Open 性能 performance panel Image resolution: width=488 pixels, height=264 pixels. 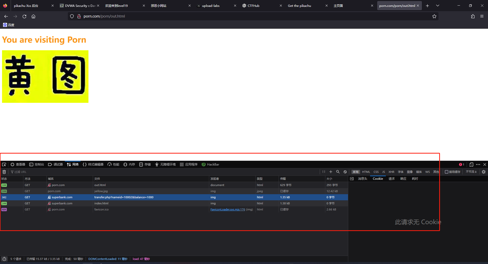pos(113,164)
